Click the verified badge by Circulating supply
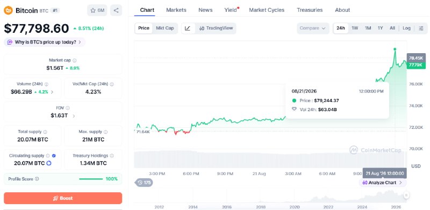The height and width of the screenshot is (210, 430). tap(54, 156)
